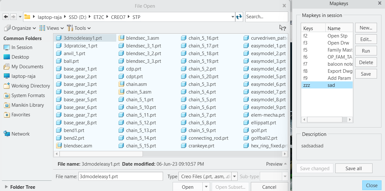This screenshot has height=191, width=385.
Task: Open the Desktop shortcut in sidebar
Action: pyautogui.click(x=21, y=57)
